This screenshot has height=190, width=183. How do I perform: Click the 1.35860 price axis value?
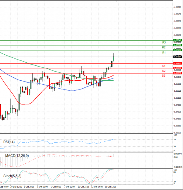pyautogui.click(x=178, y=84)
